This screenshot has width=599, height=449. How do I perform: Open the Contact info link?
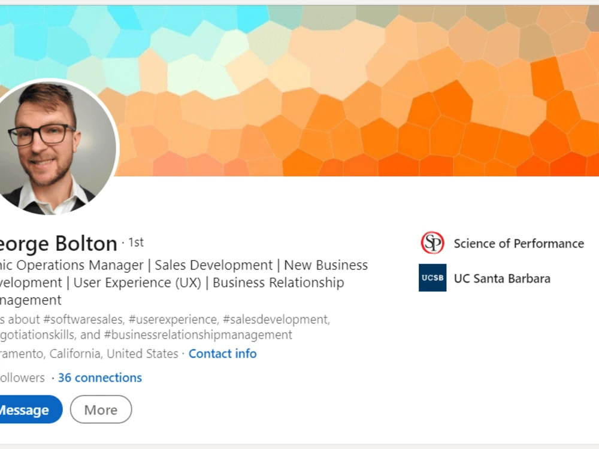222,354
